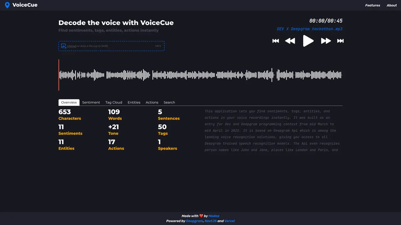The height and width of the screenshot is (225, 401).
Task: Show the Actions tab
Action: [x=152, y=102]
